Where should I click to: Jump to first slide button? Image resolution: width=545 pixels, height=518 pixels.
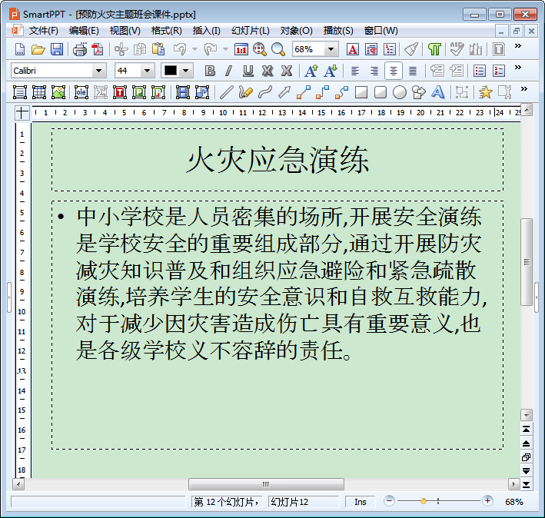[x=527, y=430]
